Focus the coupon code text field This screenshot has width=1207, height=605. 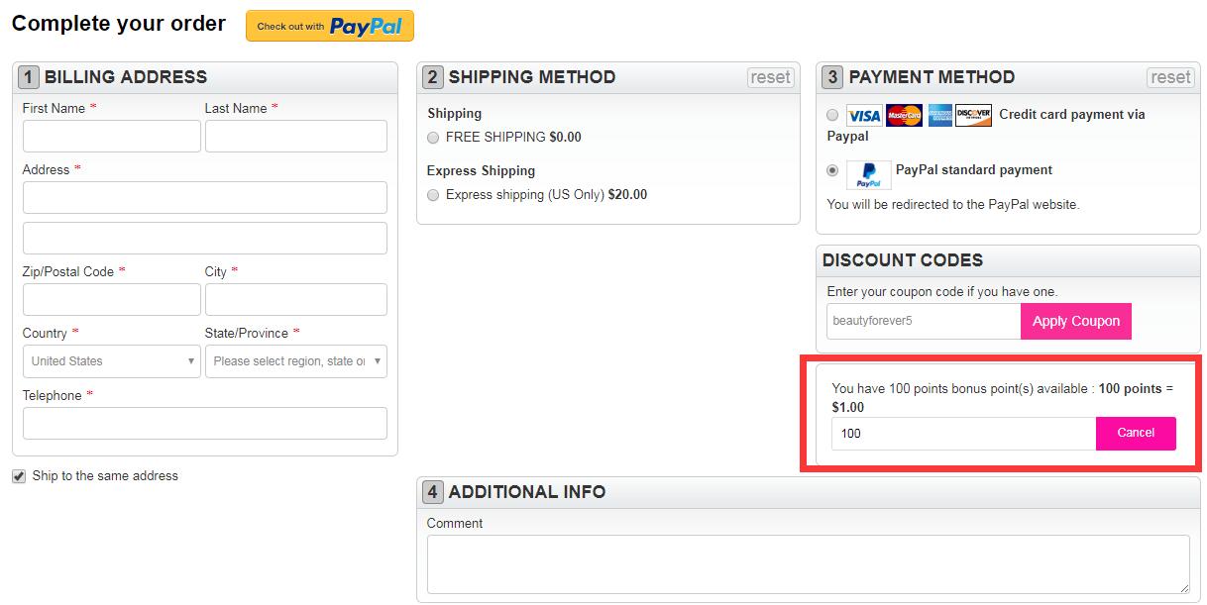click(x=924, y=321)
